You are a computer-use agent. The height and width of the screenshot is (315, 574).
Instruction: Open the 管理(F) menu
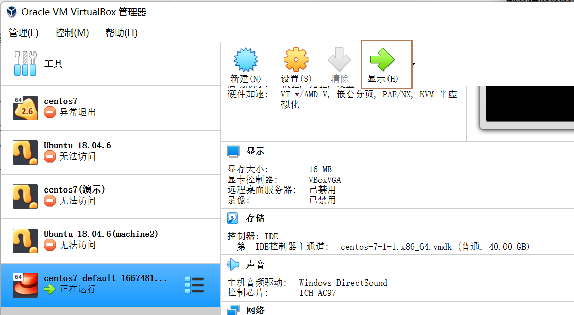(x=23, y=32)
